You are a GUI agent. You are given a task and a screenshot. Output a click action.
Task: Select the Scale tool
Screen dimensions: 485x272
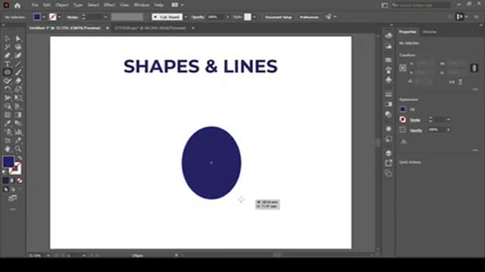click(18, 89)
